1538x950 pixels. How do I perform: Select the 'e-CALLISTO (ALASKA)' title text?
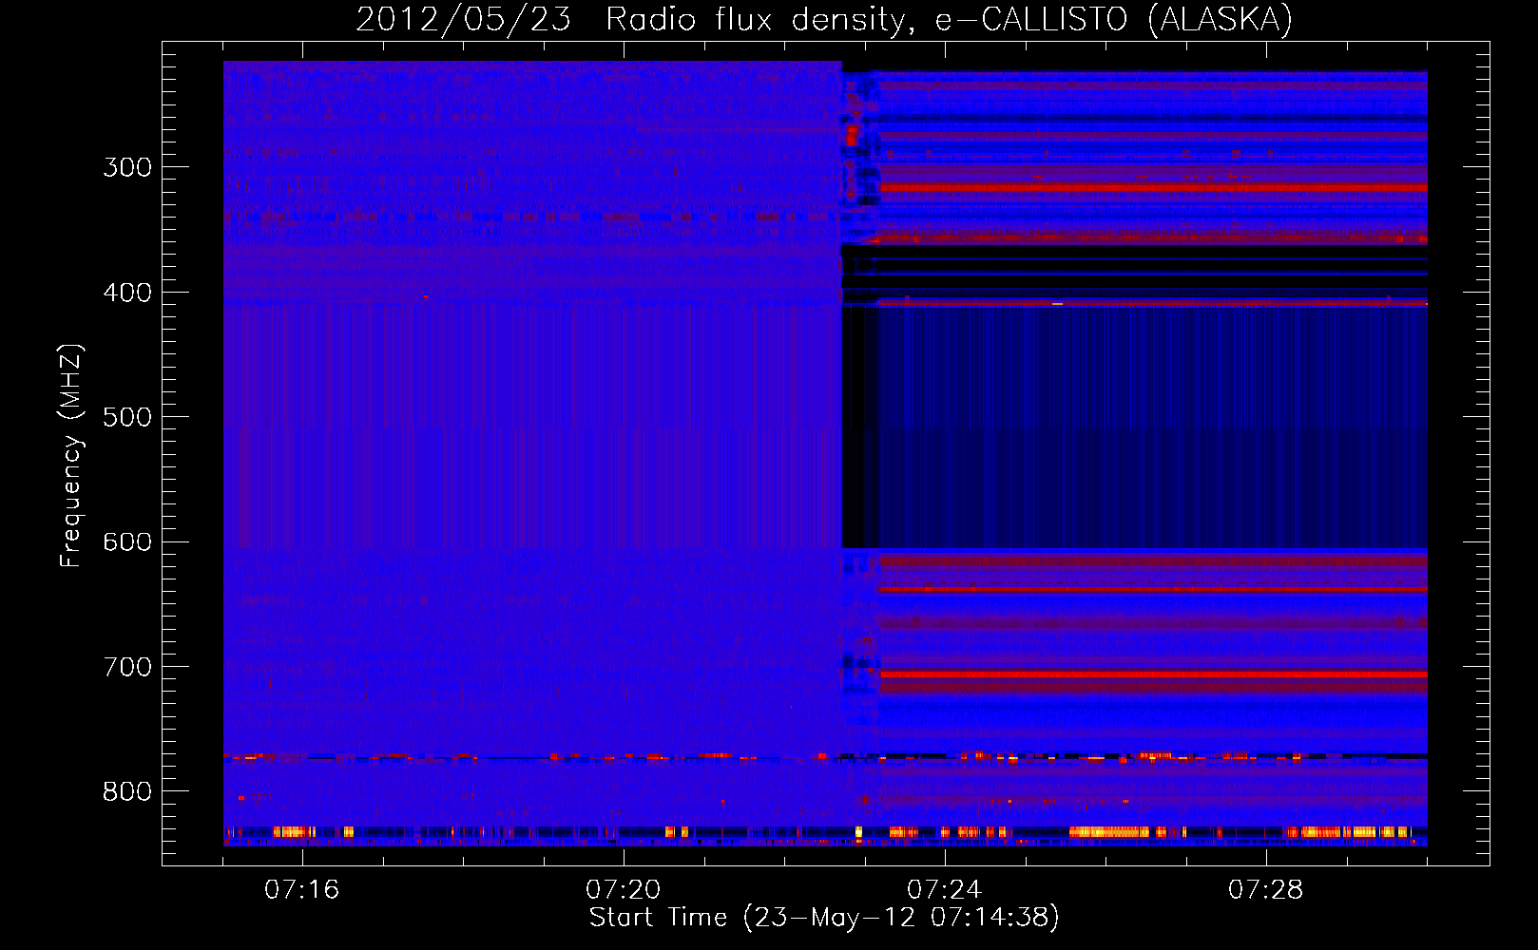[1114, 20]
